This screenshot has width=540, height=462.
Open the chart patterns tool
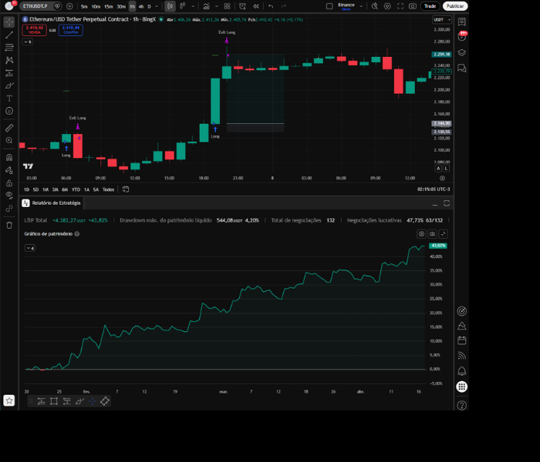pos(9,60)
